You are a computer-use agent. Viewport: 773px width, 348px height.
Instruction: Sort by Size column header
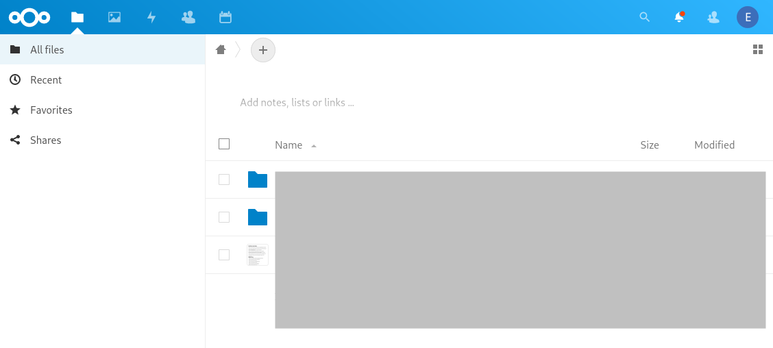649,145
